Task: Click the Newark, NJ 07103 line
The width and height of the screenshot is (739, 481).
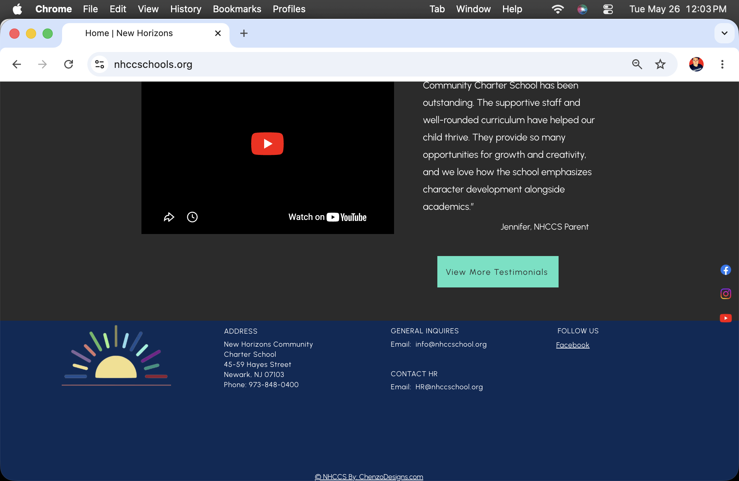Action: [x=254, y=374]
